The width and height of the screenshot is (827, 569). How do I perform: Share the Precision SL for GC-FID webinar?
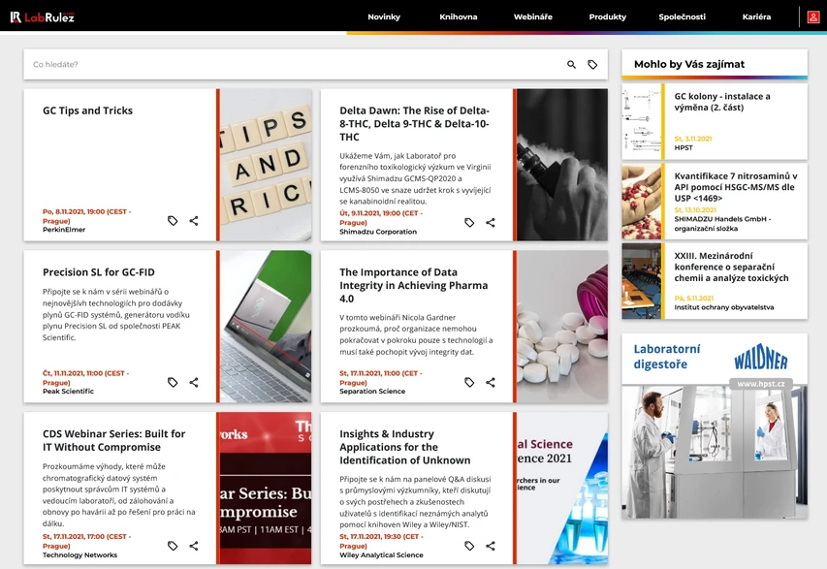click(x=194, y=382)
